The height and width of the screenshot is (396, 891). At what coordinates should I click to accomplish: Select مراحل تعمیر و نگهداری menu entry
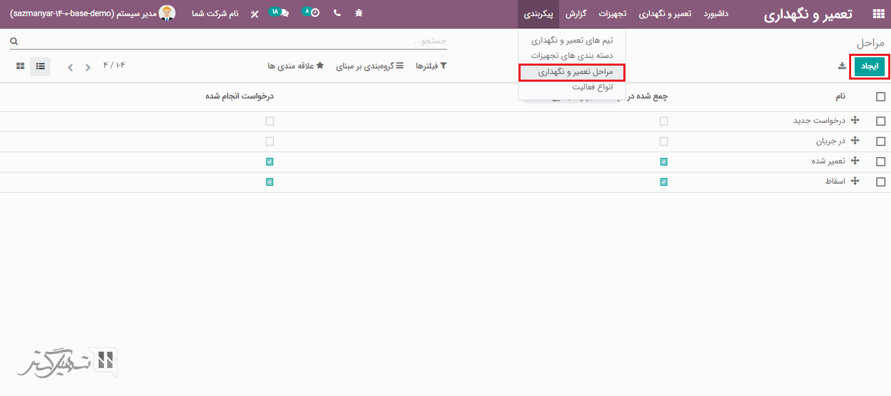coord(572,72)
